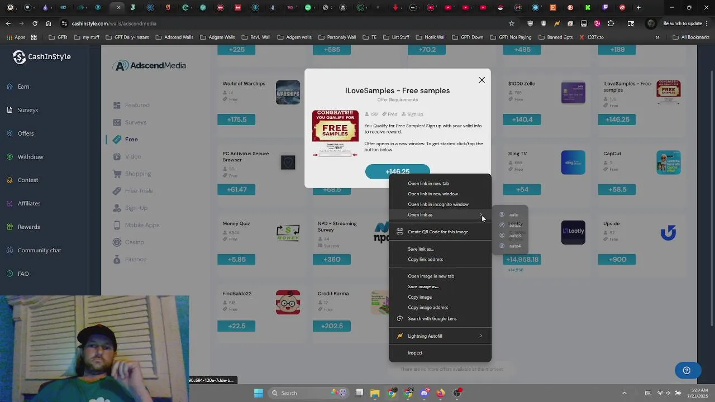The height and width of the screenshot is (402, 715).
Task: Open the help question mark button
Action: tap(687, 370)
